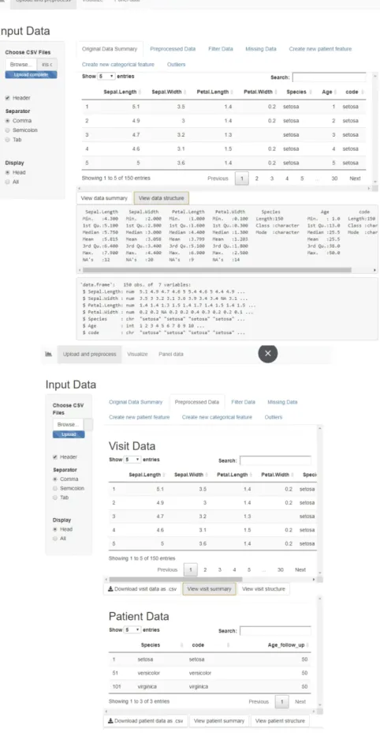Toggle Header checkbox beside Original Data Summary view
Image resolution: width=380 pixels, height=740 pixels.
(x=8, y=98)
